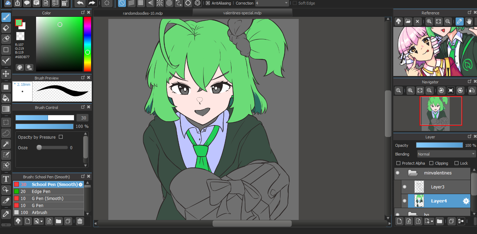Select the Bucket fill tool
The height and width of the screenshot is (234, 477).
[6, 98]
